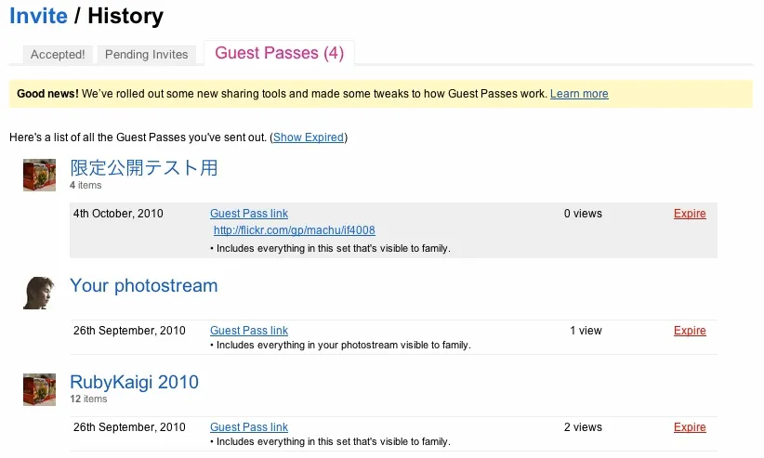The width and height of the screenshot is (764, 458).
Task: Click the RubyKaigi 2010 set thumbnail
Action: pos(38,389)
